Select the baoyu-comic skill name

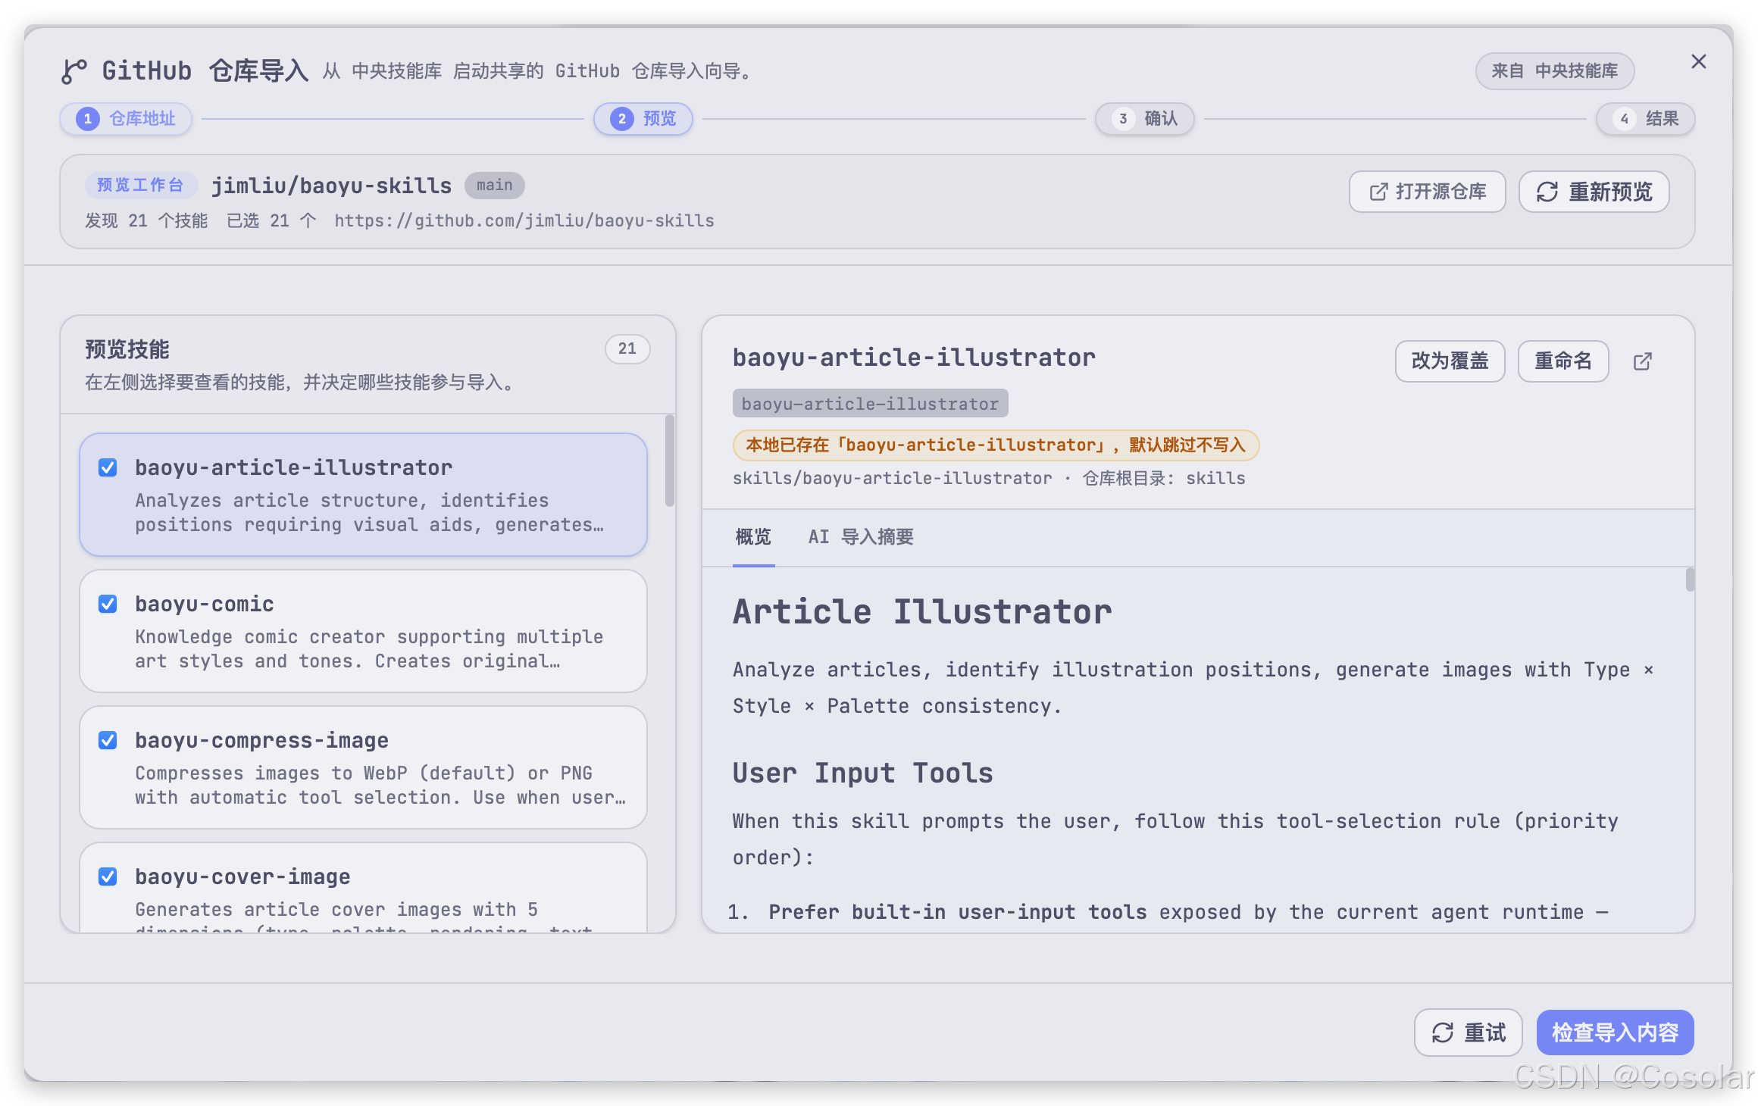pyautogui.click(x=205, y=604)
